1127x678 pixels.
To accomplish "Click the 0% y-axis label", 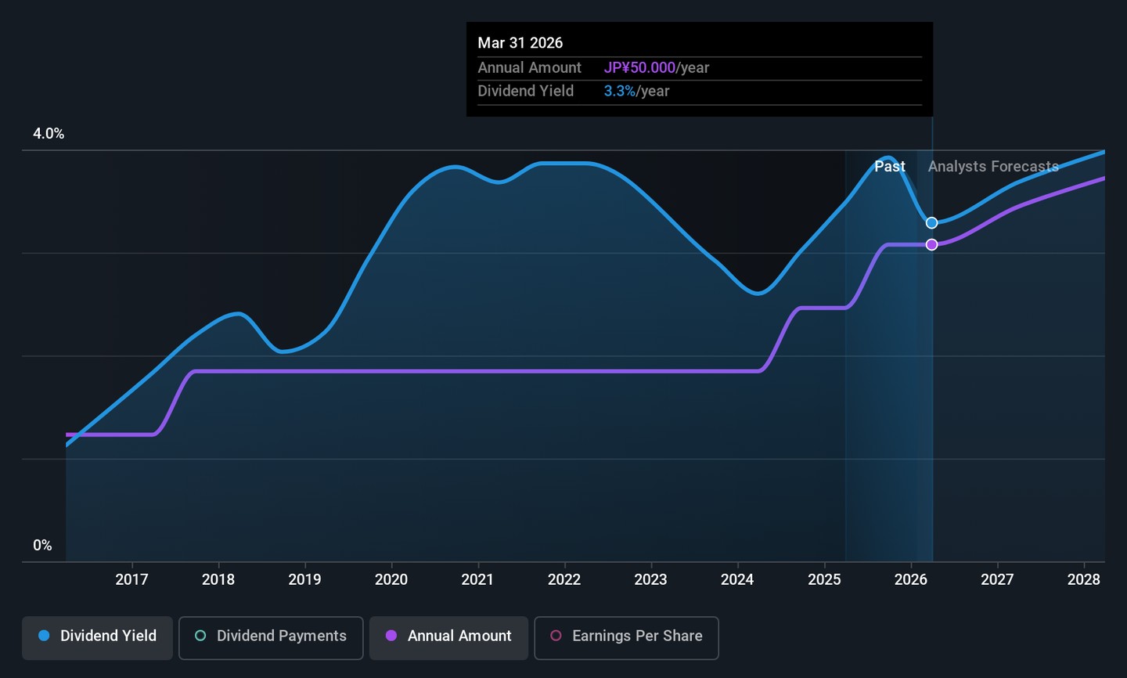I will point(42,546).
